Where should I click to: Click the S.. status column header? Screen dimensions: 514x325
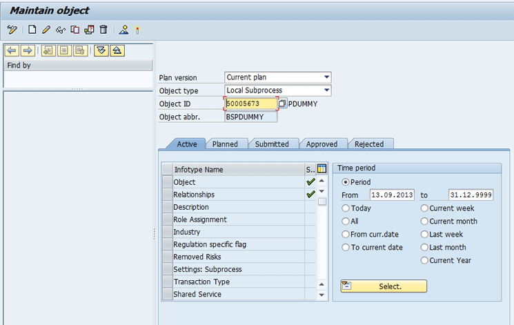[x=310, y=170]
